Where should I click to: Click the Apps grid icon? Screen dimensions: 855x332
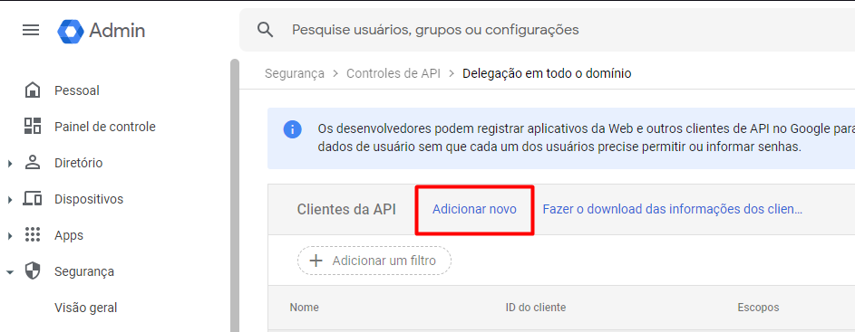pos(33,235)
